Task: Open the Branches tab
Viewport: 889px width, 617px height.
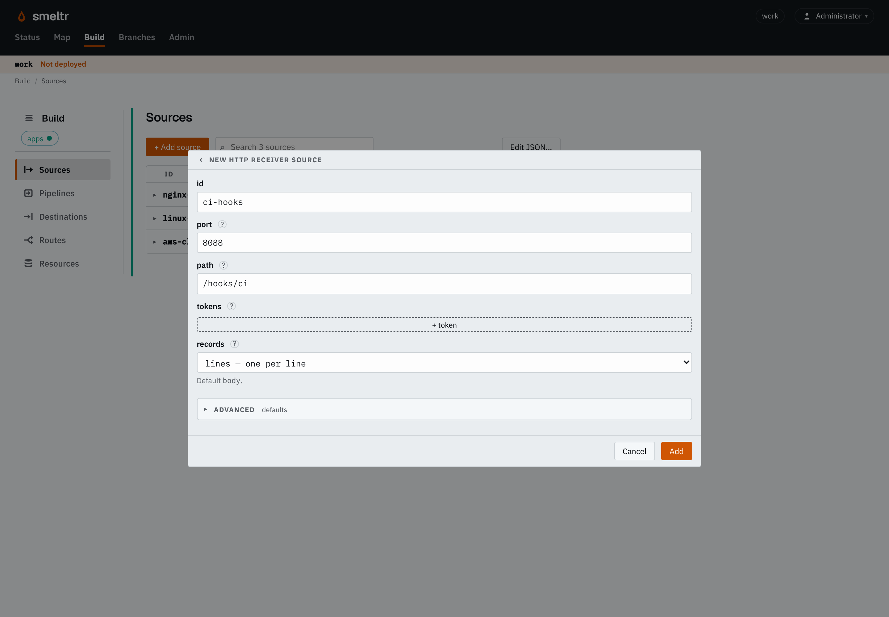Action: pos(137,38)
